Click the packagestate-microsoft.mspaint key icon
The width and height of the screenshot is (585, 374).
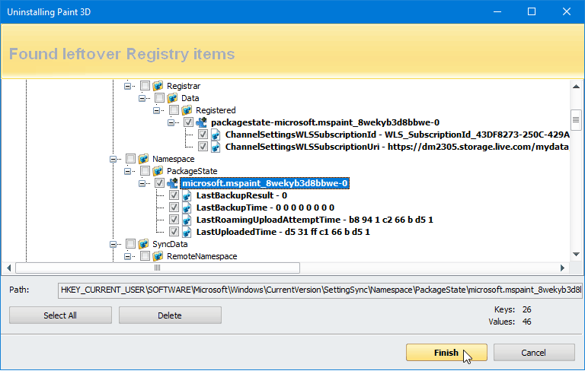[x=201, y=122]
